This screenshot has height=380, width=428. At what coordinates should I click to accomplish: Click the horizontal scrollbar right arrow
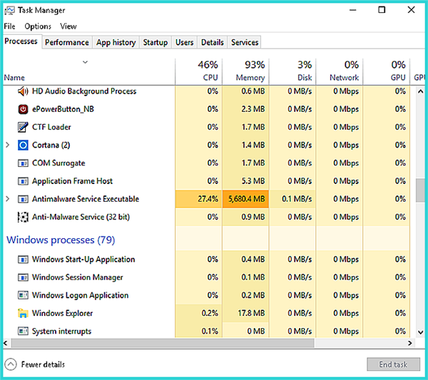click(x=410, y=343)
